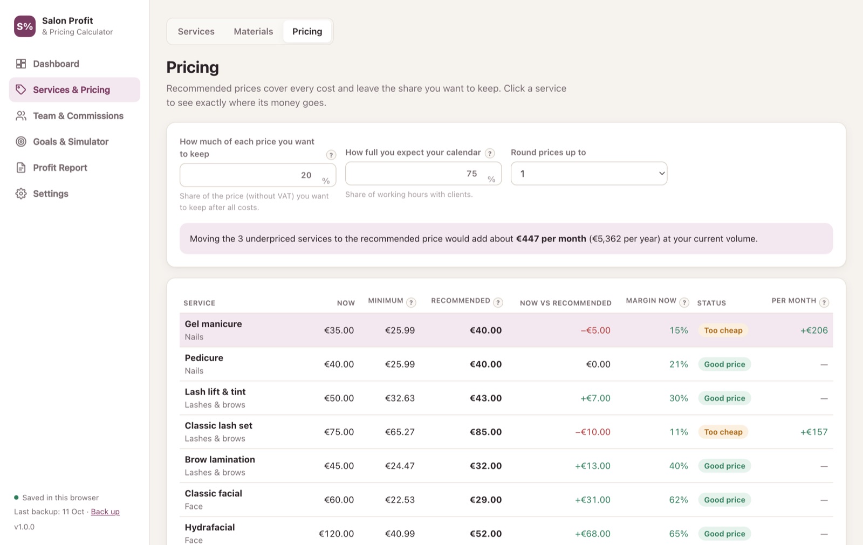Open the 'Round prices up to' dropdown
The height and width of the screenshot is (545, 863).
[x=589, y=174]
